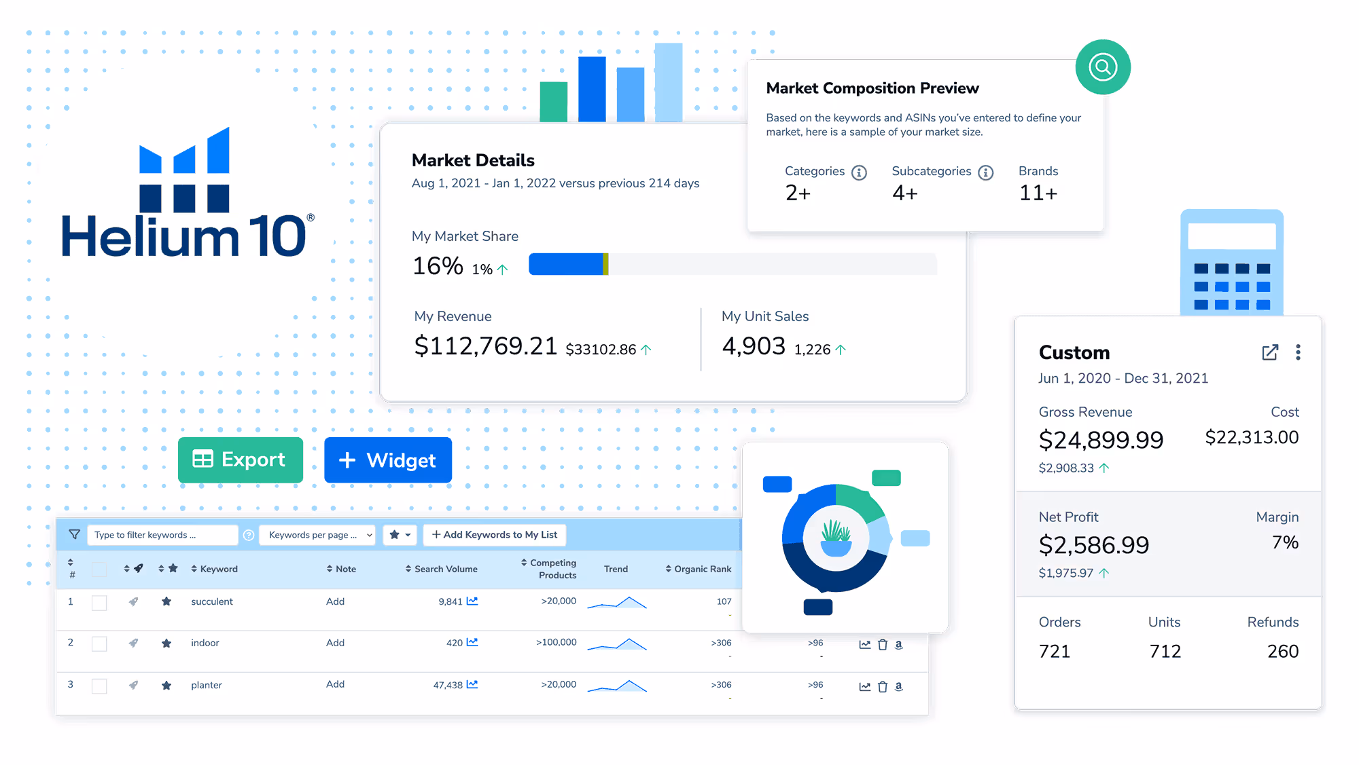Click the planter keyword cell
Image resolution: width=1359 pixels, height=765 pixels.
pyautogui.click(x=207, y=685)
